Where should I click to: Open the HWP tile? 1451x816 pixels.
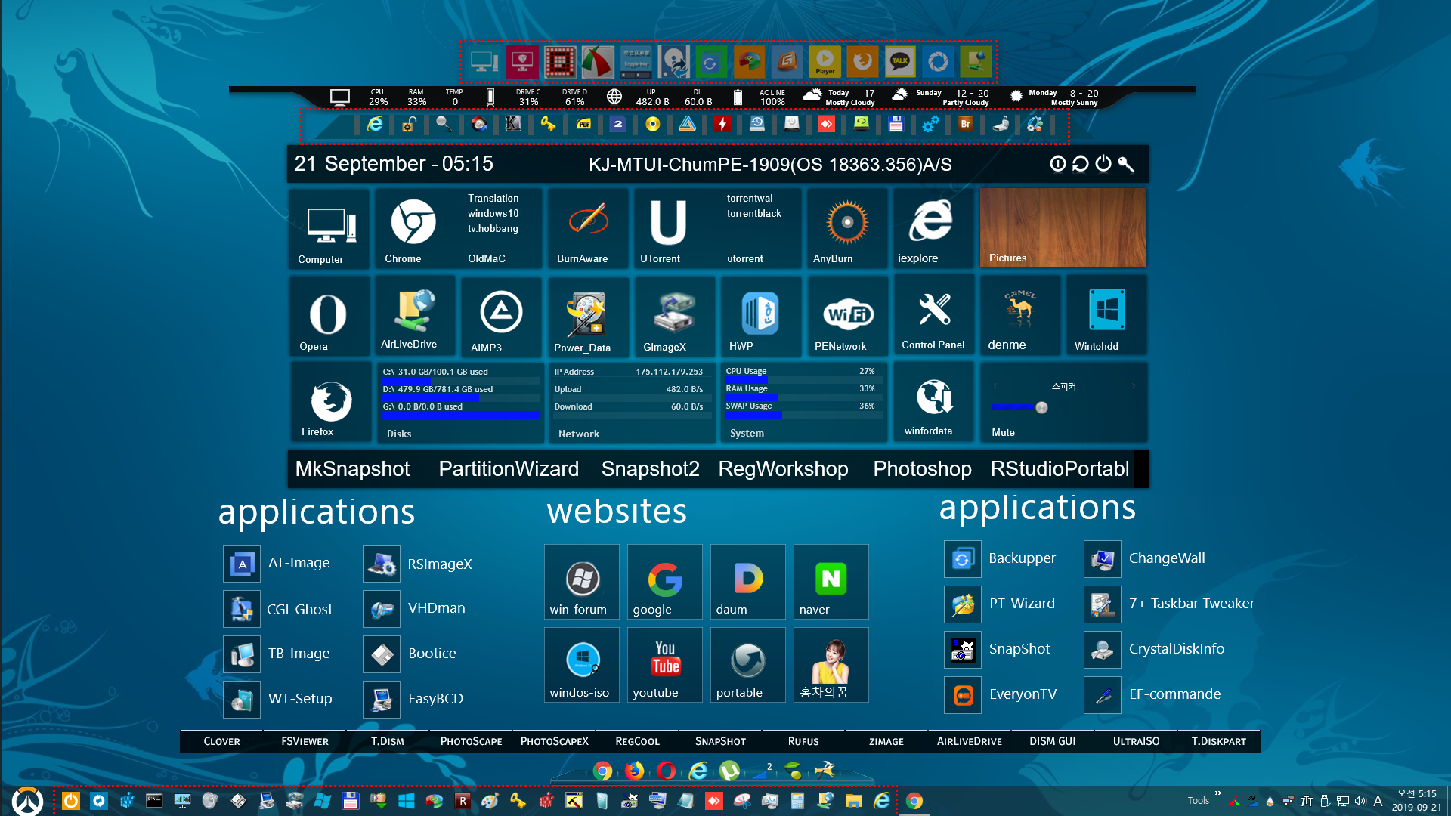coord(761,317)
